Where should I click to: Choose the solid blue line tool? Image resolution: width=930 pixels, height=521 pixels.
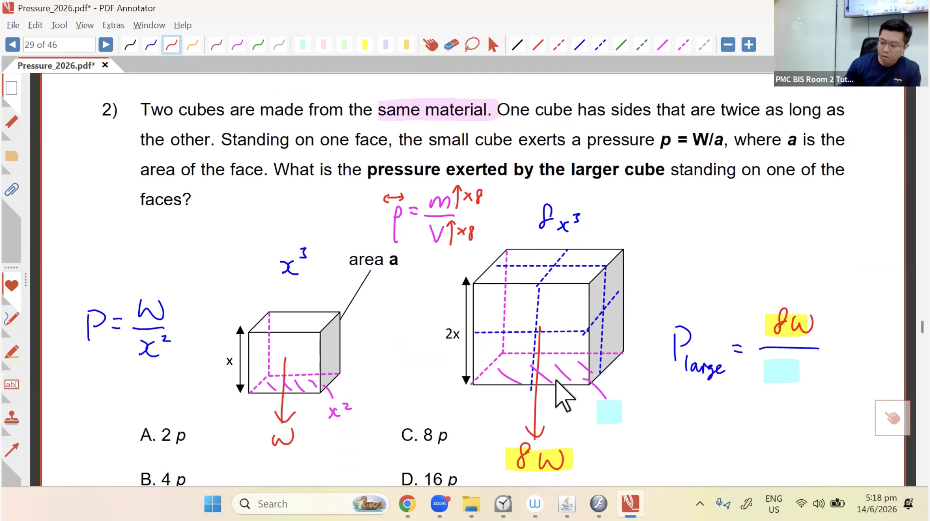pyautogui.click(x=579, y=45)
